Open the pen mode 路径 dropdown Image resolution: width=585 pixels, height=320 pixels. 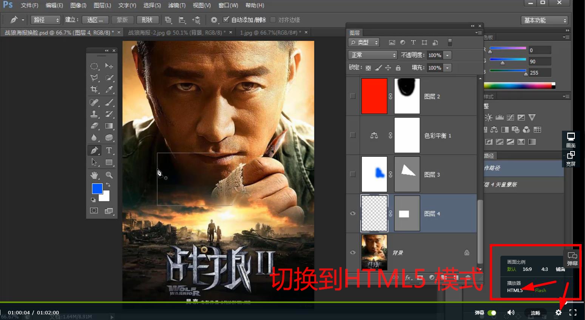46,20
